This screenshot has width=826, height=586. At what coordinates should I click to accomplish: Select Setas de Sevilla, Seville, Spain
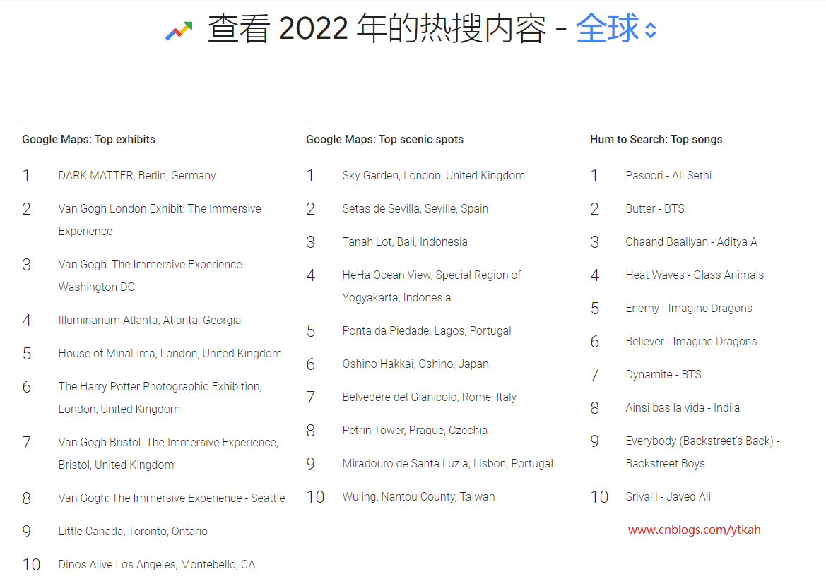[415, 208]
